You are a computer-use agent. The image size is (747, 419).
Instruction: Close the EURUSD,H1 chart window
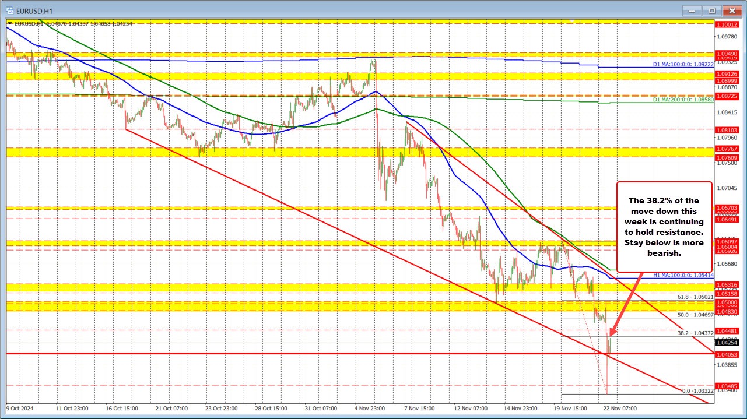click(731, 10)
